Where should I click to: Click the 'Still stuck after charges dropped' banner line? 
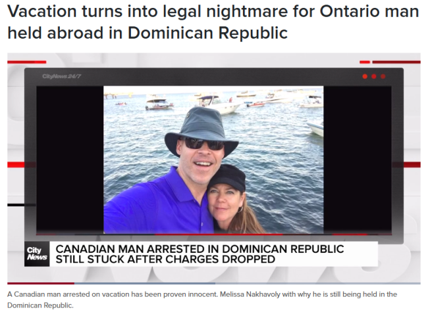[x=165, y=259]
